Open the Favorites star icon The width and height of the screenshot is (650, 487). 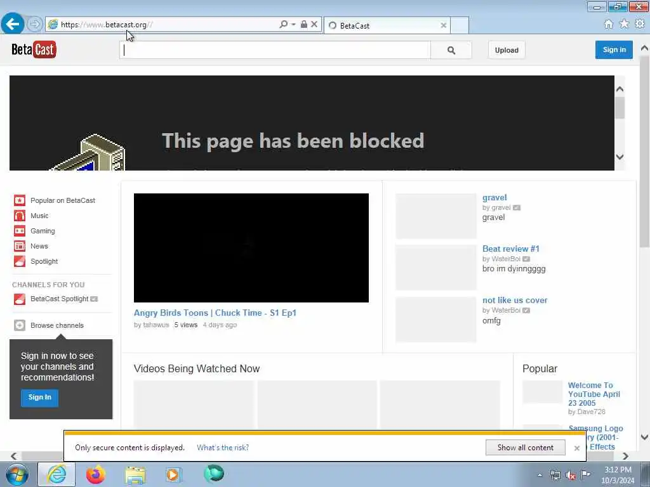point(624,24)
